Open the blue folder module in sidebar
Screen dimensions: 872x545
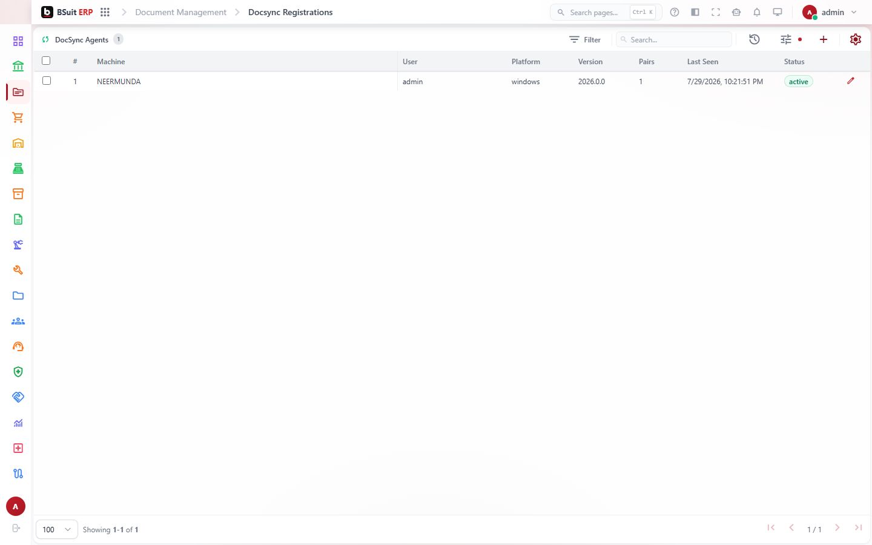pyautogui.click(x=18, y=296)
